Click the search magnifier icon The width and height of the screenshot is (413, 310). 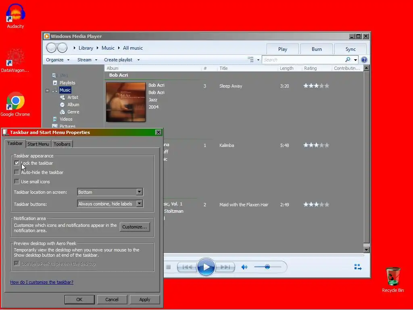click(x=348, y=60)
